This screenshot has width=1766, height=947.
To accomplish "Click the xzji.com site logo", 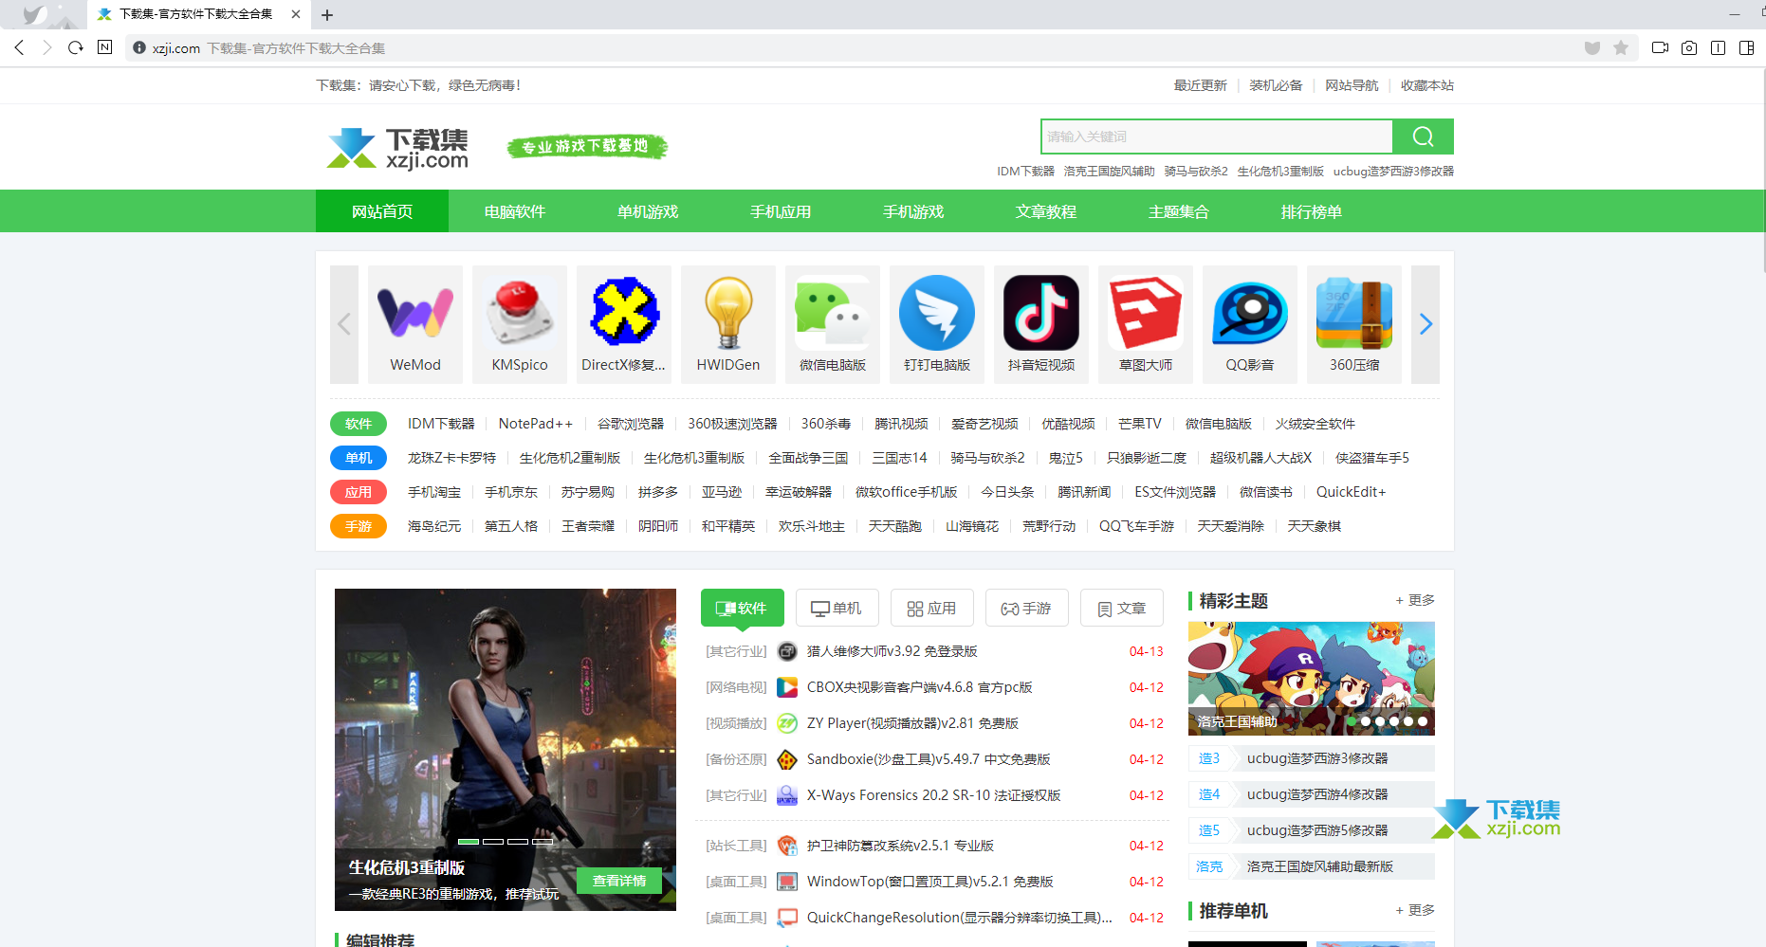I will (398, 148).
